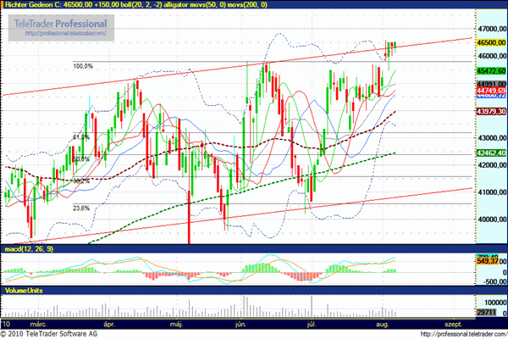Click the 41000,00 price axis label
Image resolution: width=508 pixels, height=339 pixels.
(492, 192)
